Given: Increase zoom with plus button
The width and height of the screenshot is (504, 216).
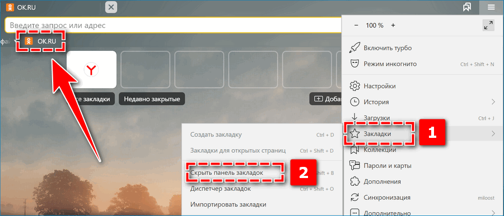Looking at the screenshot, I should [x=393, y=25].
